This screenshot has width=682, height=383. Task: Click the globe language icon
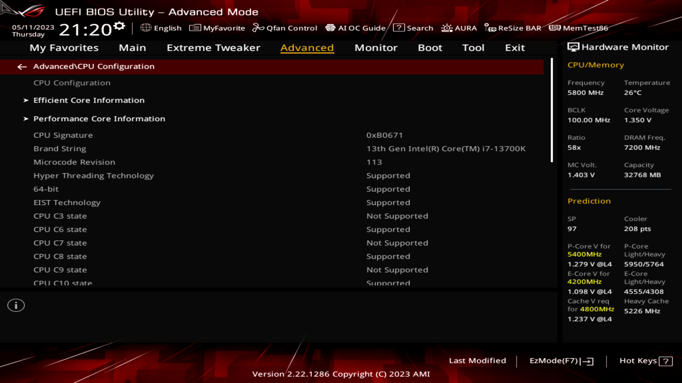(x=146, y=28)
